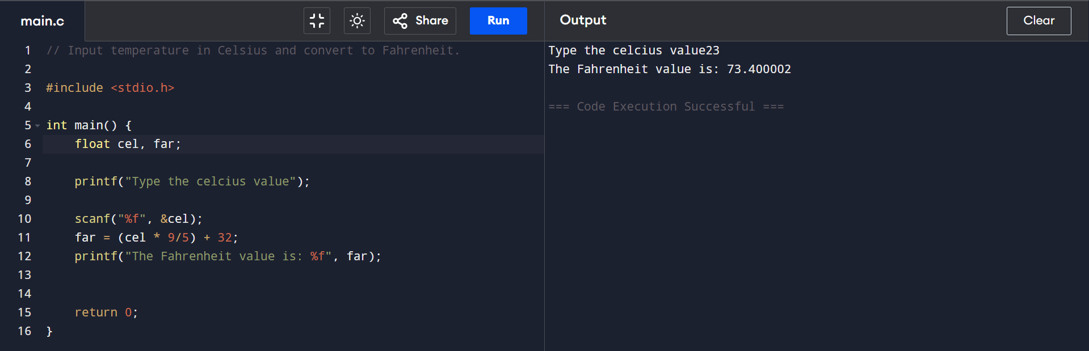
Task: Exit fullscreen with the collapse arrows icon
Action: pyautogui.click(x=317, y=21)
